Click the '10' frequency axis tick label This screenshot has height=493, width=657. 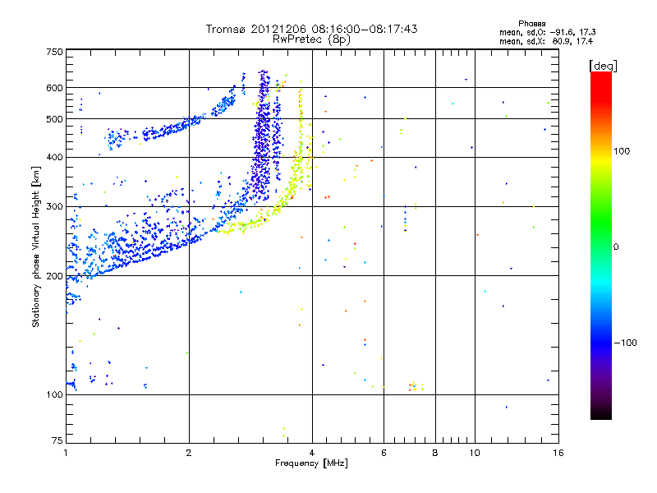[x=475, y=453]
